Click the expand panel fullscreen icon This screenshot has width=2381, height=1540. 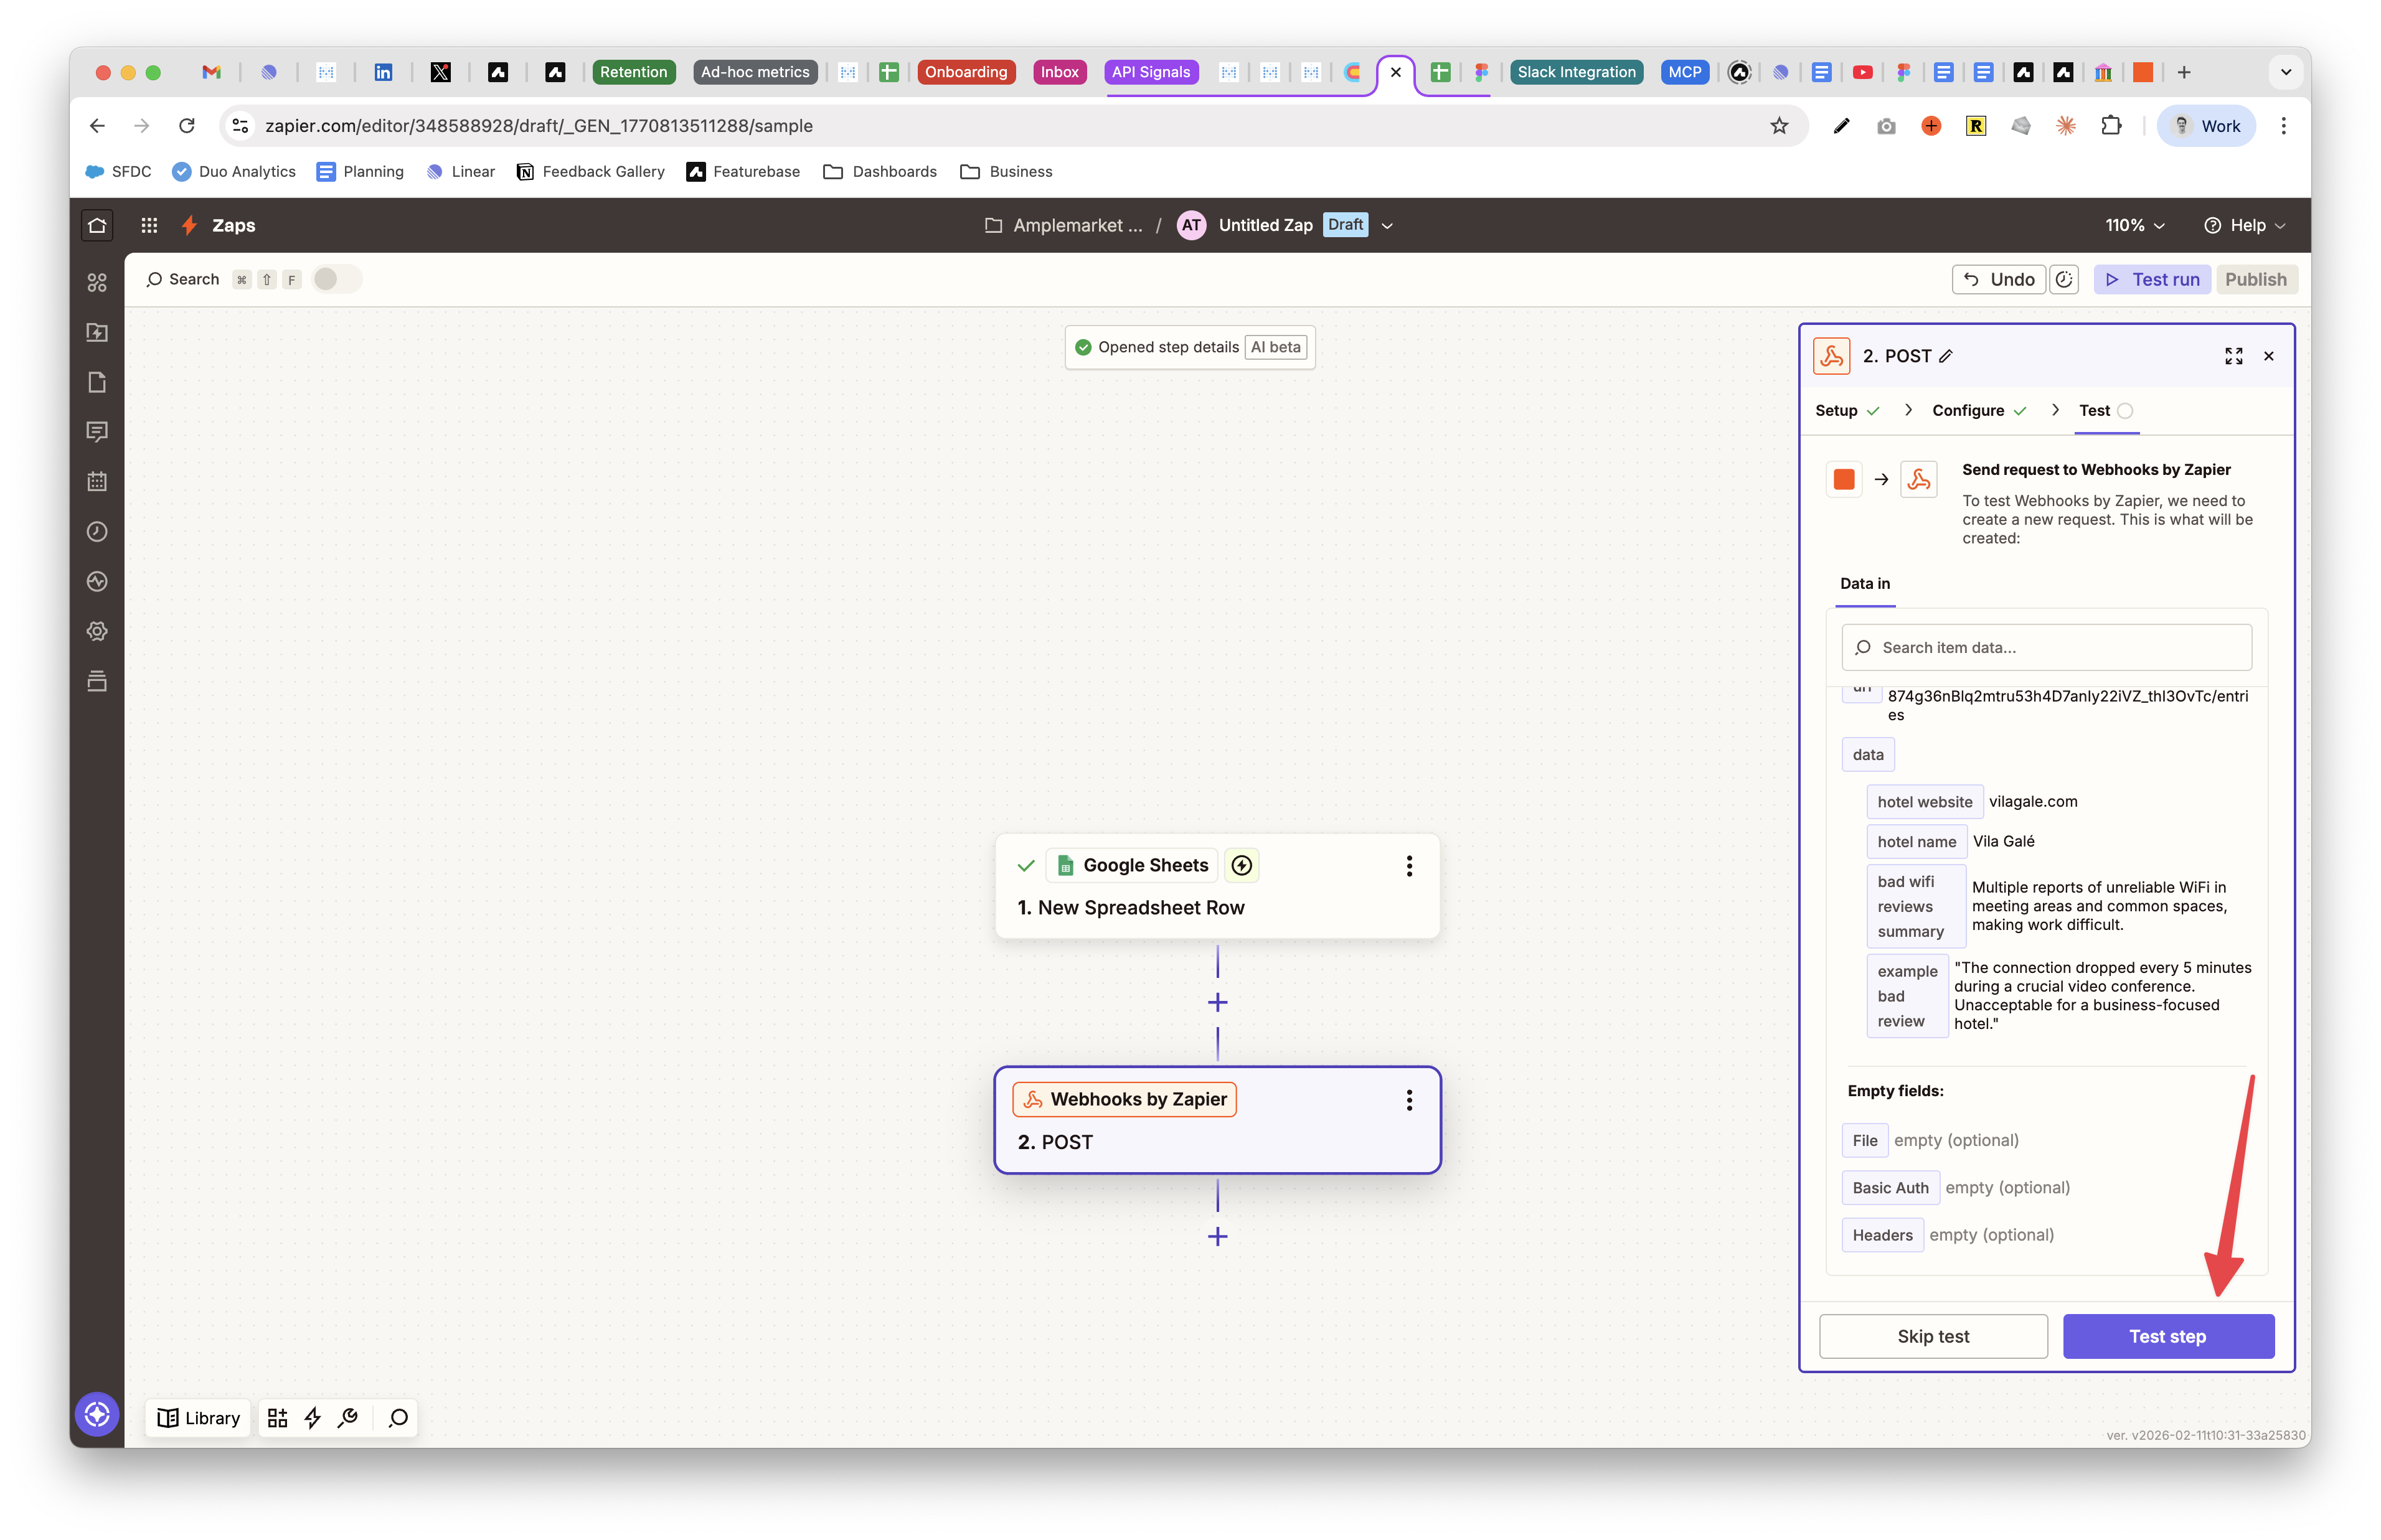pyautogui.click(x=2233, y=356)
